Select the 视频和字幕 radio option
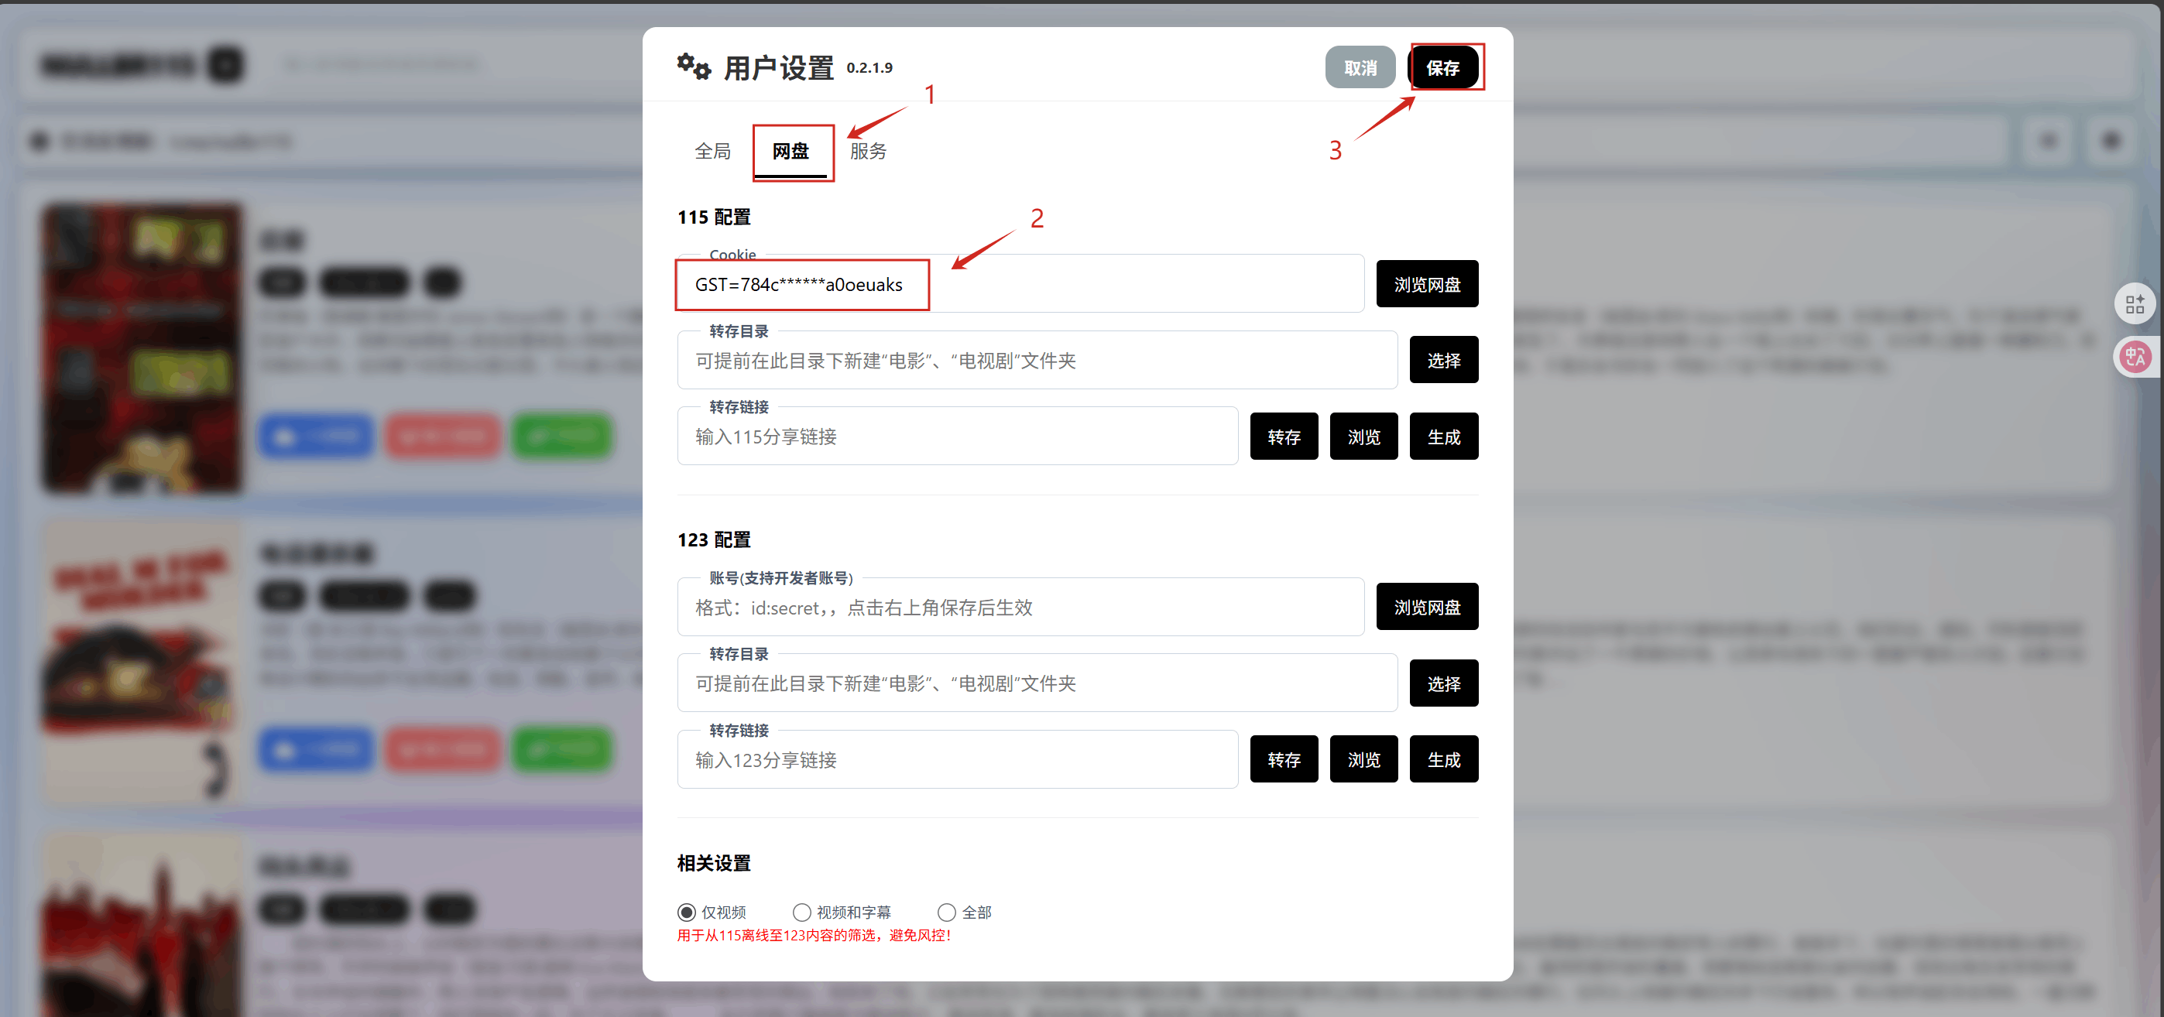Viewport: 2164px width, 1017px height. coord(801,912)
